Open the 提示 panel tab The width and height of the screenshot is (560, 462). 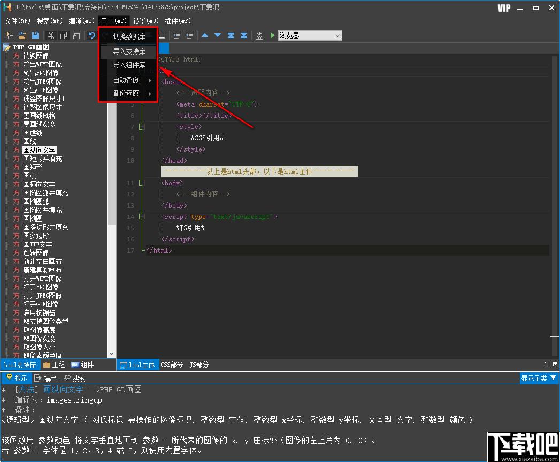(x=17, y=378)
